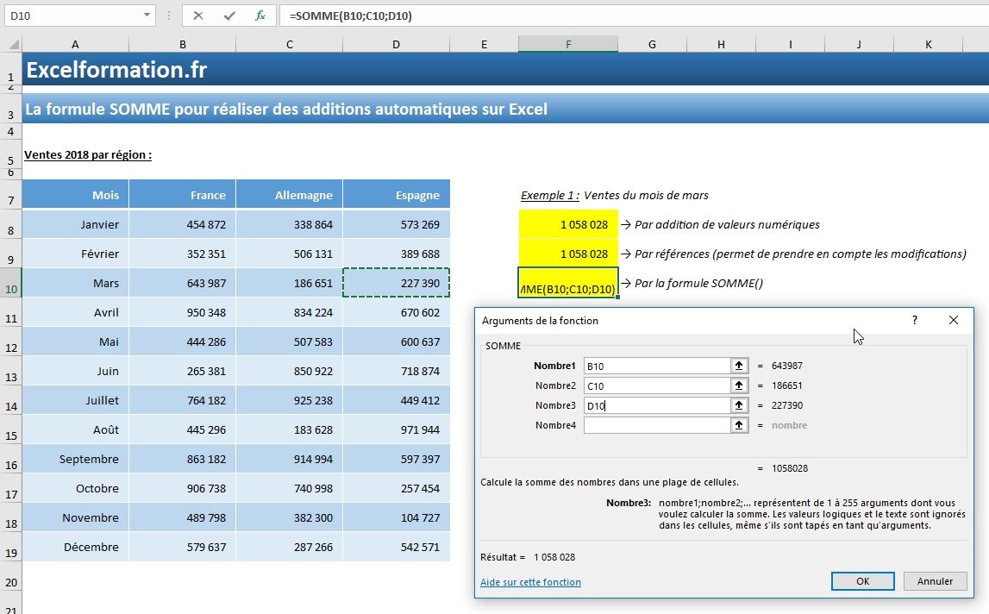Close the Arguments de la fonction dialog
This screenshot has height=614, width=989.
[953, 320]
